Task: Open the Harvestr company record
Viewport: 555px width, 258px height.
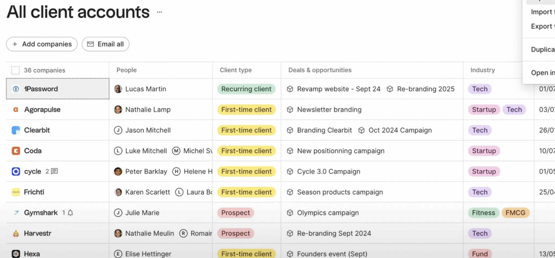Action: tap(38, 233)
